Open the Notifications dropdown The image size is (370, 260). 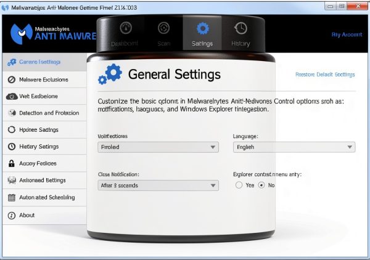[x=158, y=147]
